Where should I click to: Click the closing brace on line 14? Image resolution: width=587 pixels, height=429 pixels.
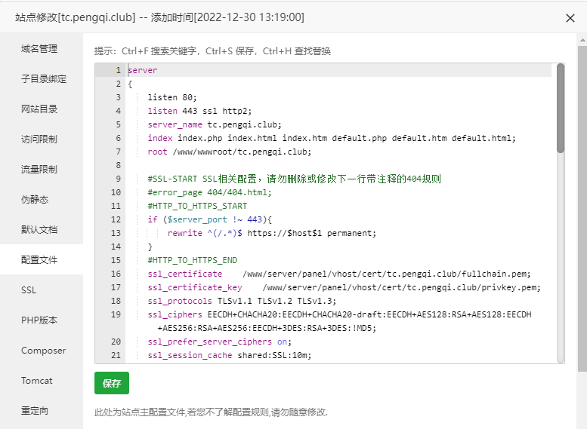[150, 247]
